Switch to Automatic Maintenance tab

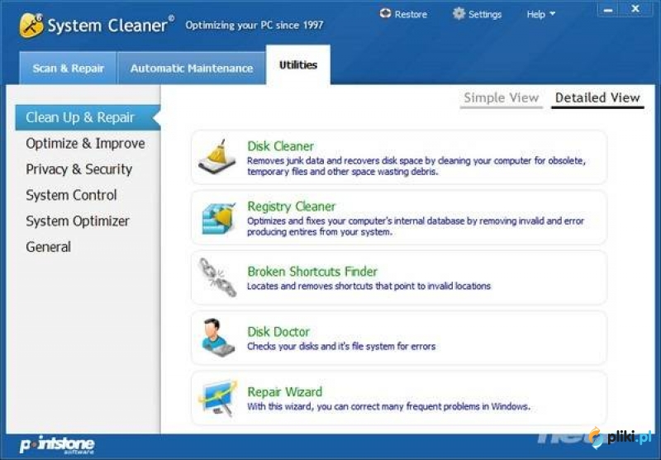(192, 69)
